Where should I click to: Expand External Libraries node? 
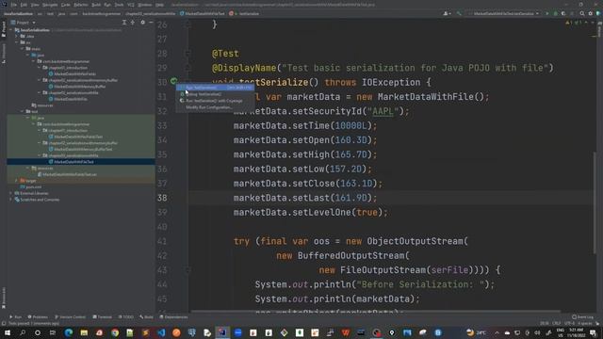(x=10, y=193)
